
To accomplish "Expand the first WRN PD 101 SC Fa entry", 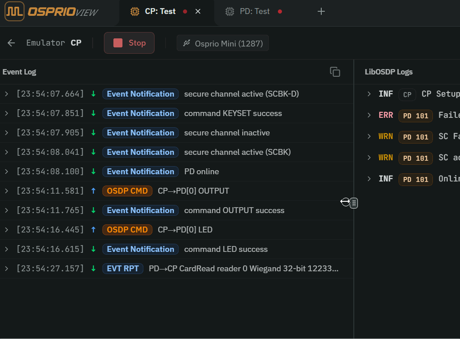I will (369, 136).
